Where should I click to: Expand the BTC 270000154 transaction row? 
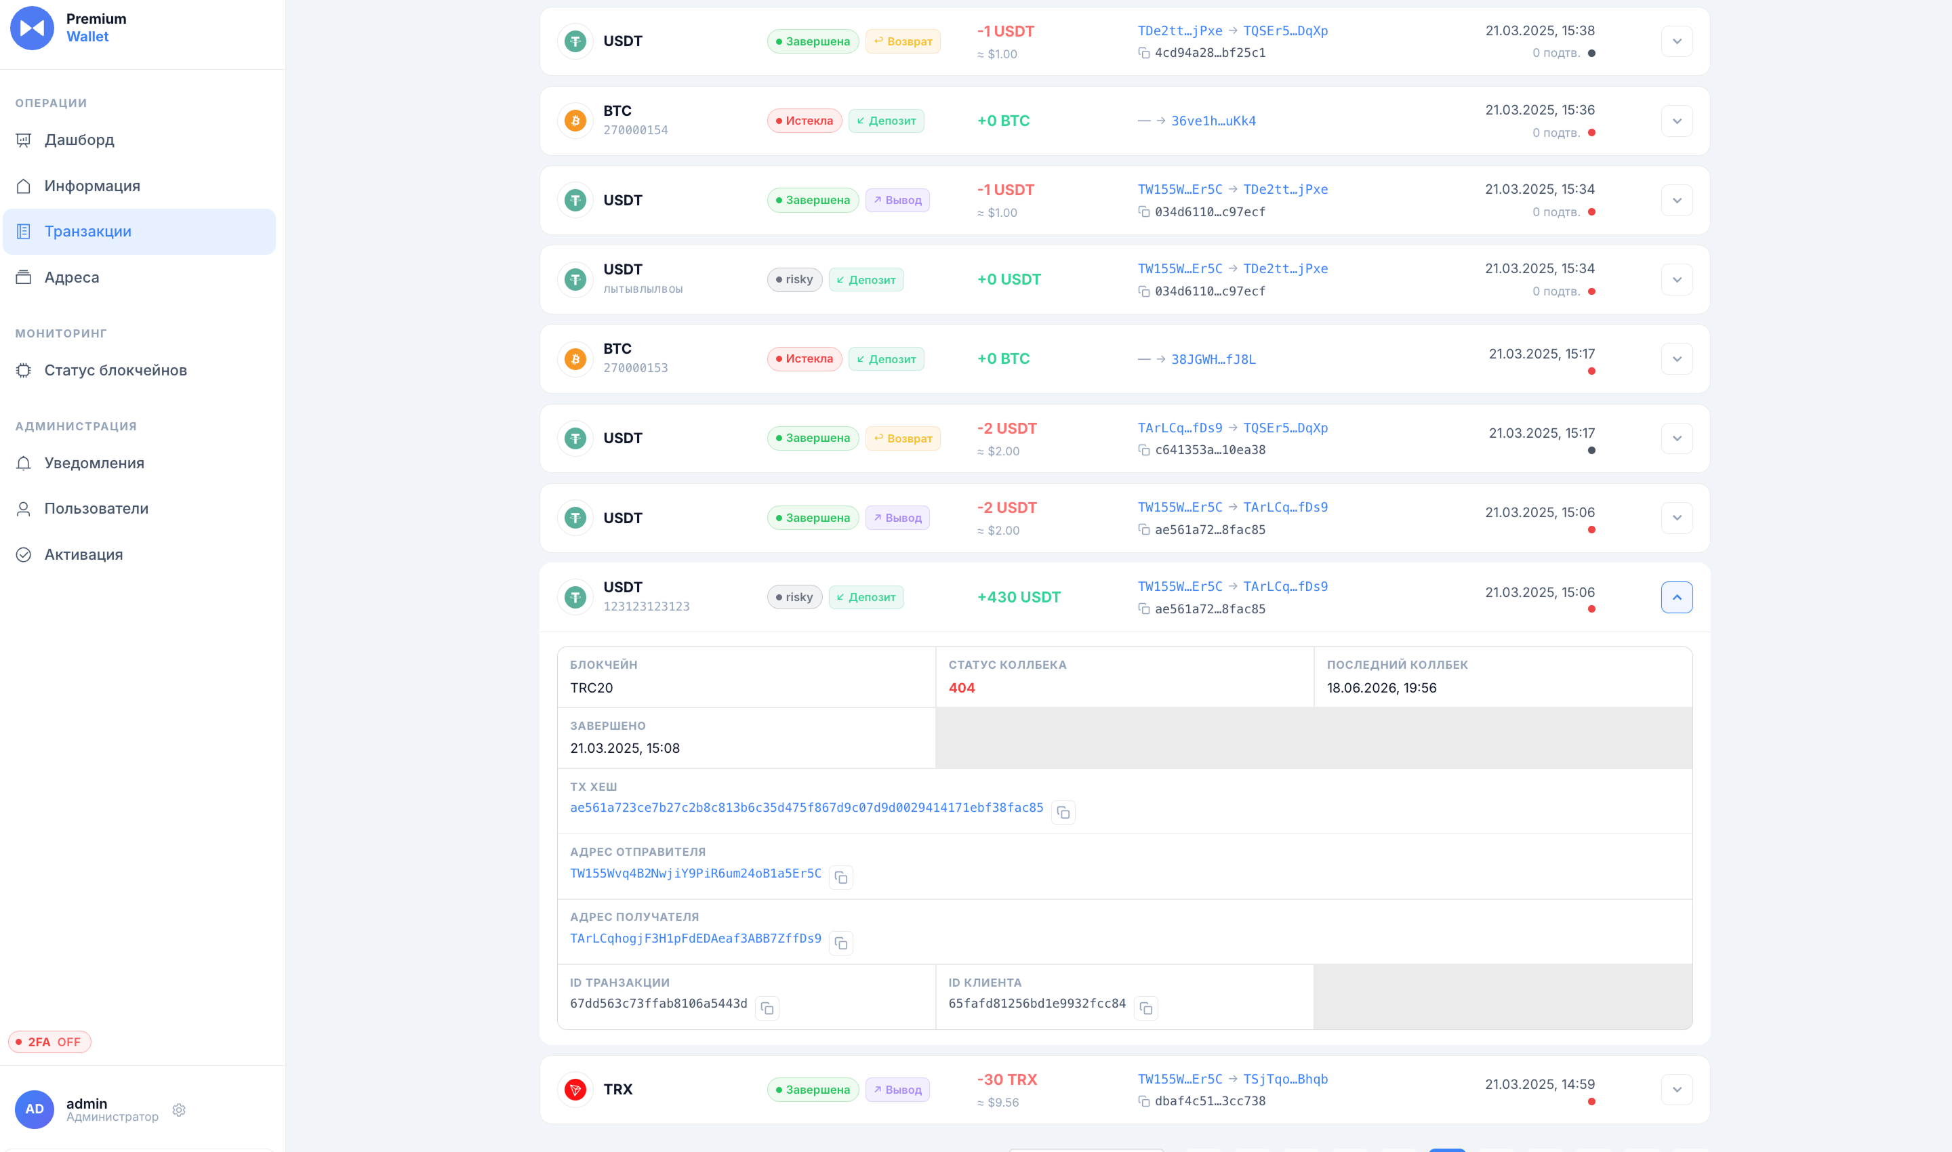point(1676,121)
